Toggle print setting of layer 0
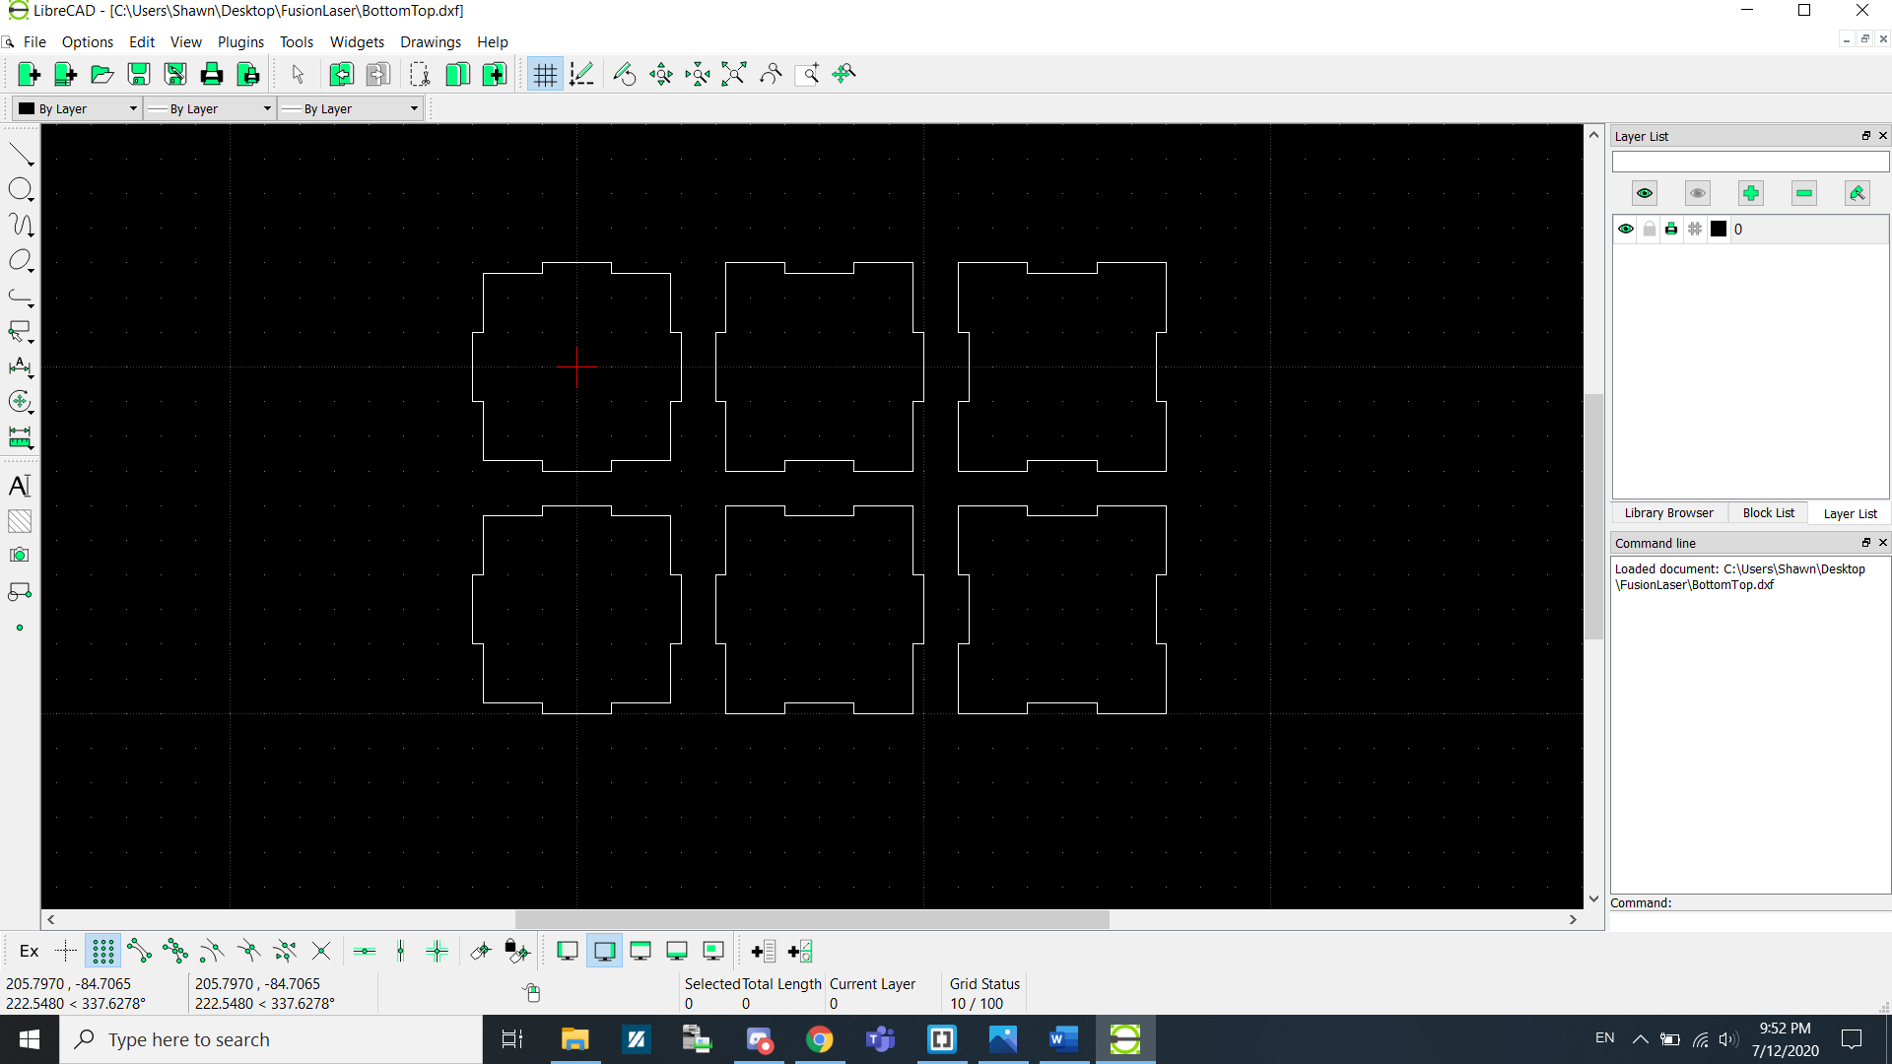1892x1064 pixels. [1671, 230]
